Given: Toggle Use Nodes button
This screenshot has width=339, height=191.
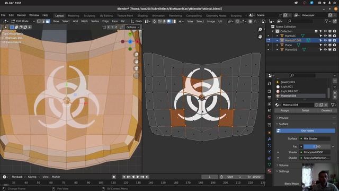Looking at the screenshot, I should point(306,131).
